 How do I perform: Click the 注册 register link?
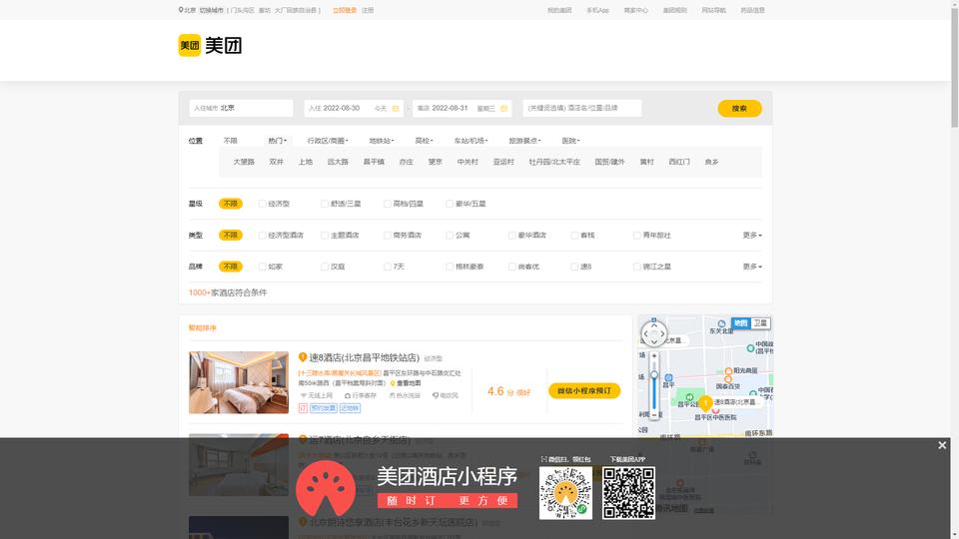point(368,10)
